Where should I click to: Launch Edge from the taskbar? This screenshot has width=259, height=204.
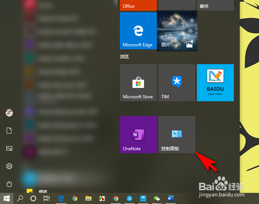(x=61, y=198)
